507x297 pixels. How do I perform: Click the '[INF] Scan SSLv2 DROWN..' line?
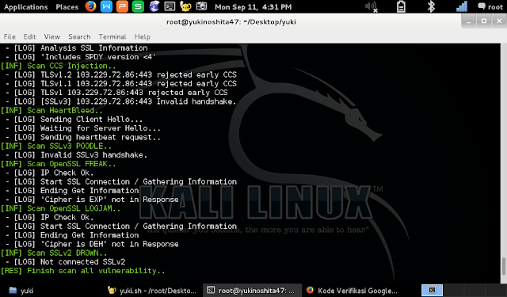[54, 253]
